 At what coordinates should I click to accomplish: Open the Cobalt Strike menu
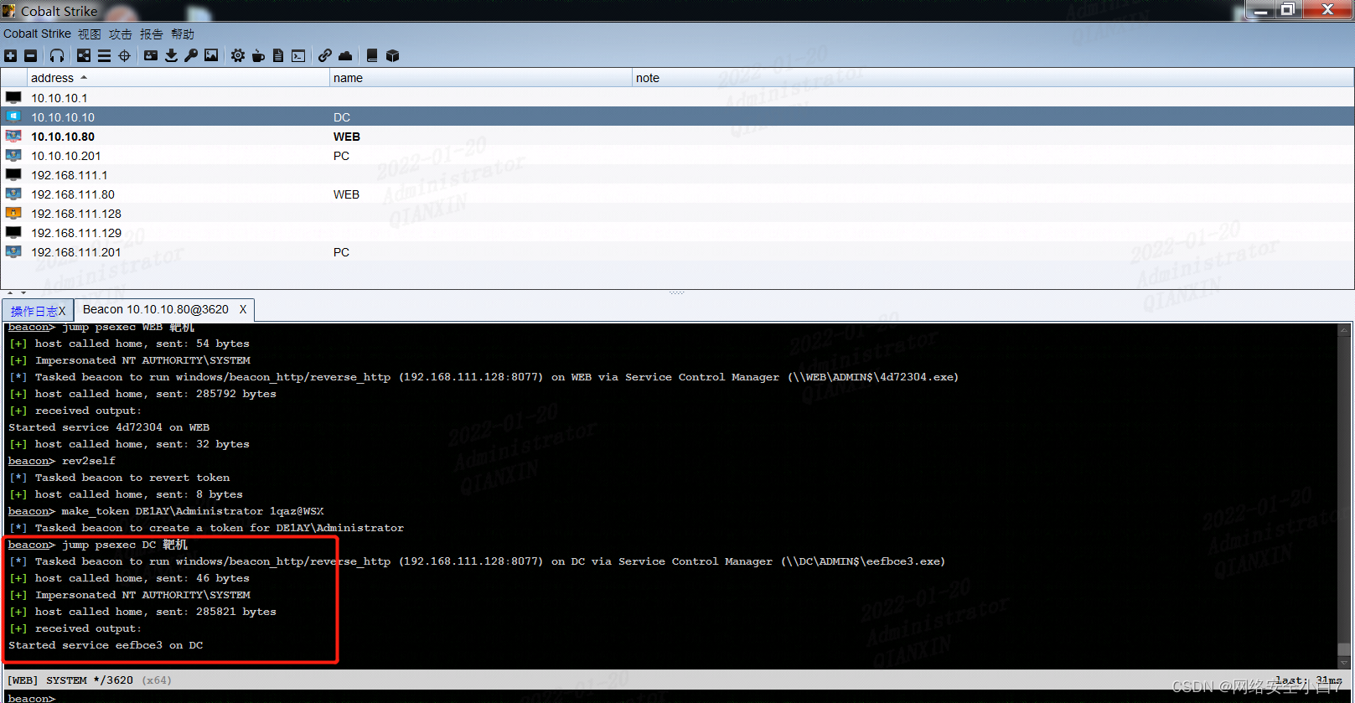37,34
